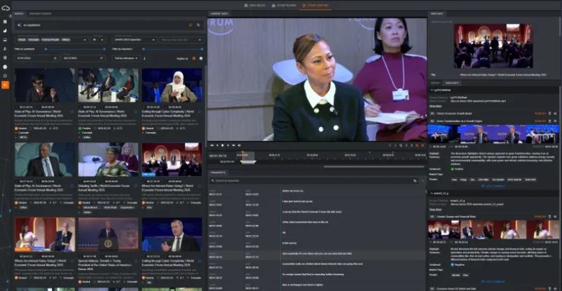Click the sort direction arrow icon
The image size is (562, 291).
[x=143, y=57]
